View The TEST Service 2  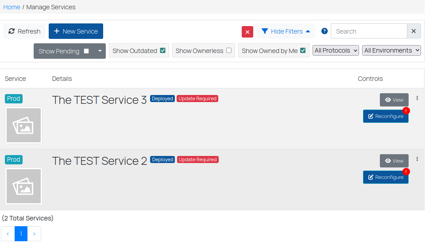click(x=394, y=161)
